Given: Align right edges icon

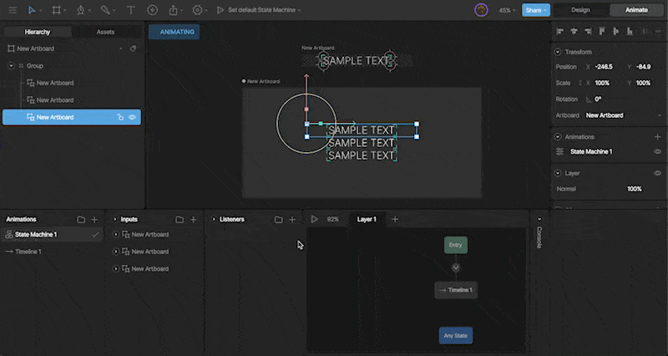Looking at the screenshot, I should (588, 31).
